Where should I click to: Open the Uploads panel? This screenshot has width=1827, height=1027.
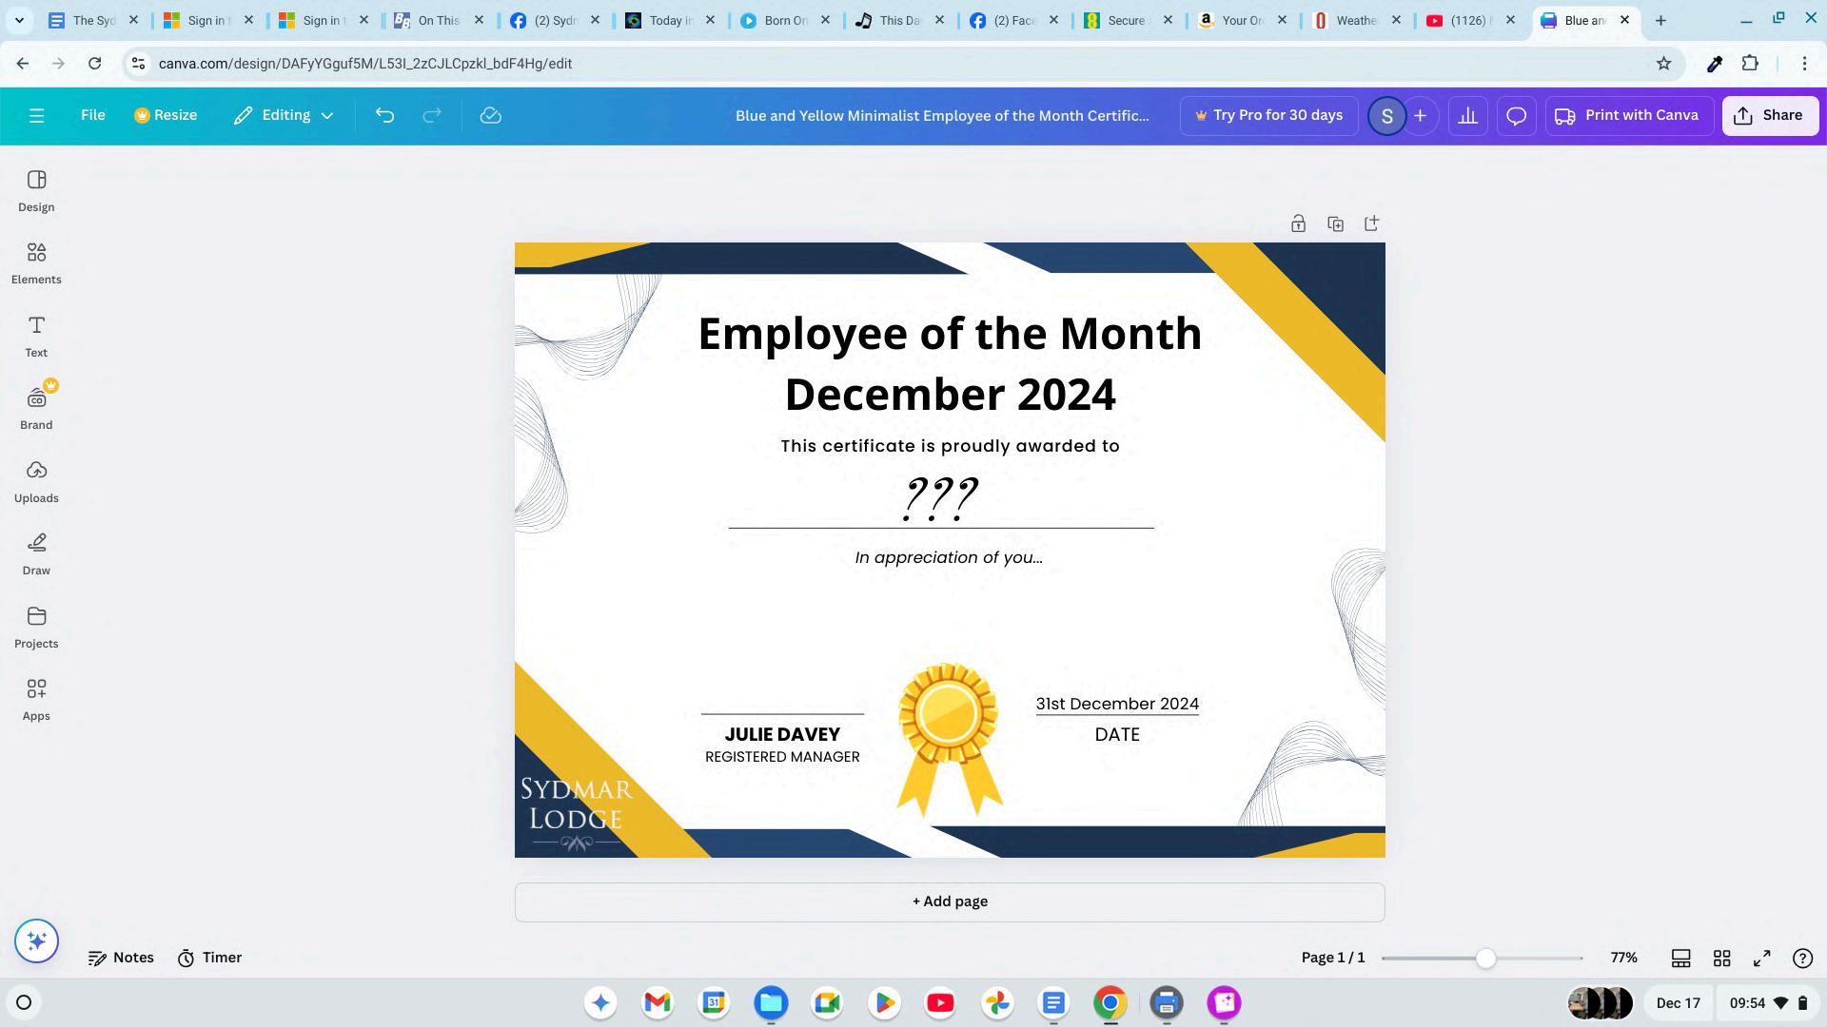tap(36, 481)
